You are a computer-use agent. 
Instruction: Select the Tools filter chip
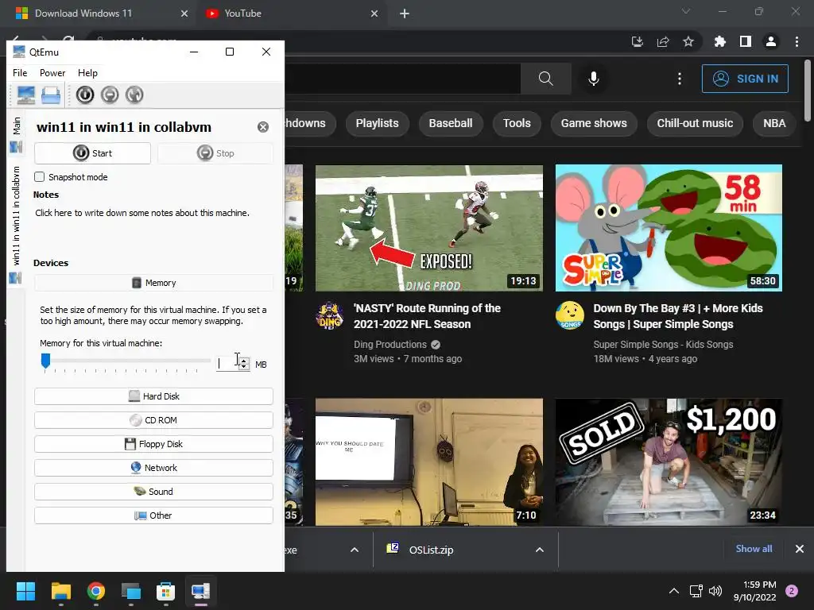517,123
